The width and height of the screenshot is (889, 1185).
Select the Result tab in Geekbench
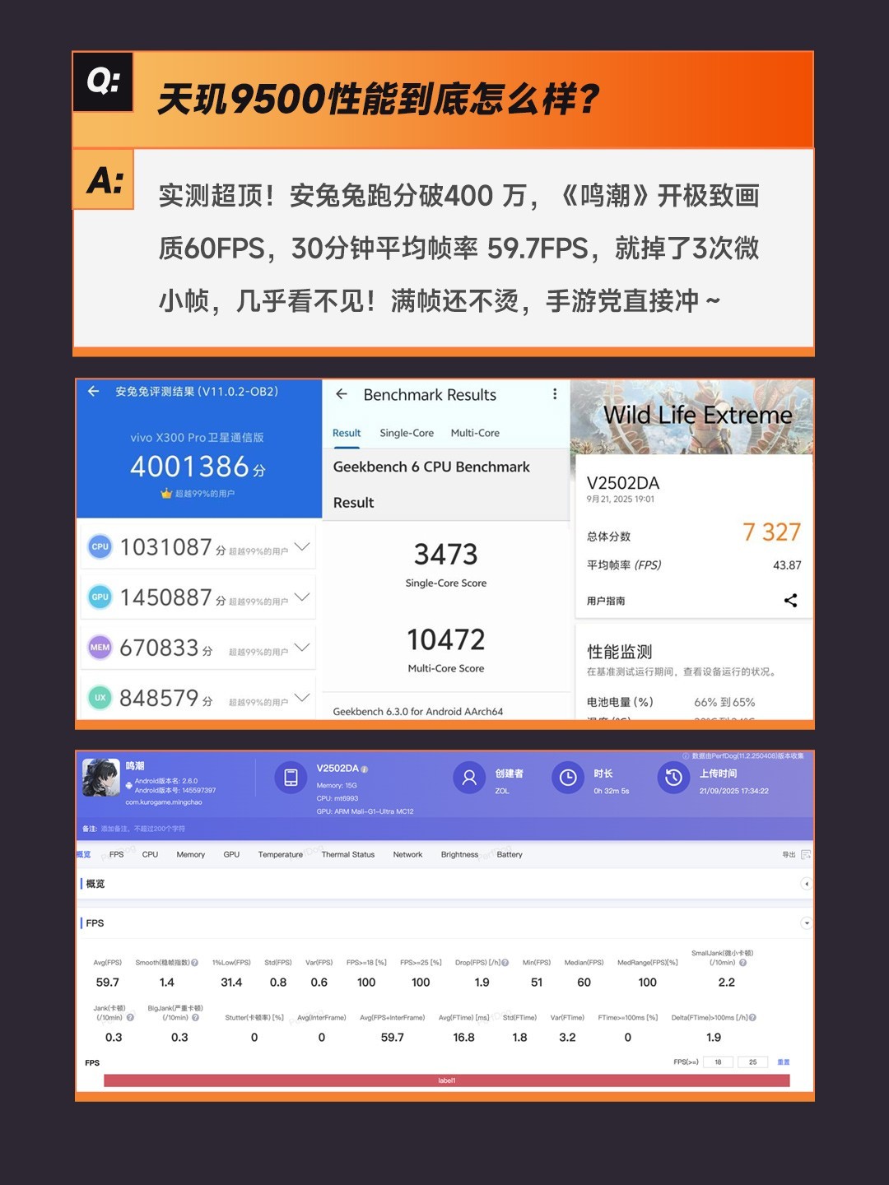tap(347, 433)
